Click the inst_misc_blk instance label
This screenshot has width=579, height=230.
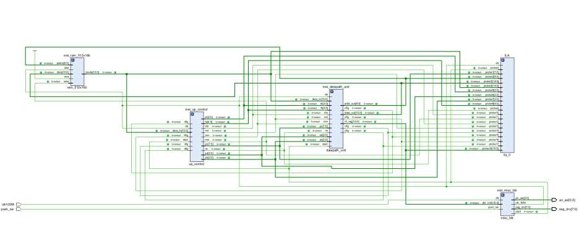pos(507,190)
